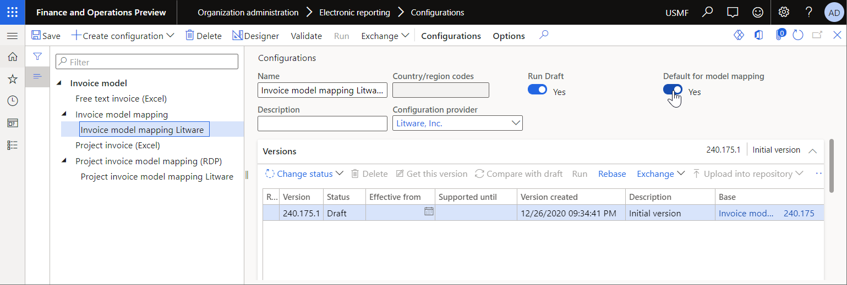Open page in new window icon
Viewport: 847px width, 285px height.
pyautogui.click(x=817, y=35)
